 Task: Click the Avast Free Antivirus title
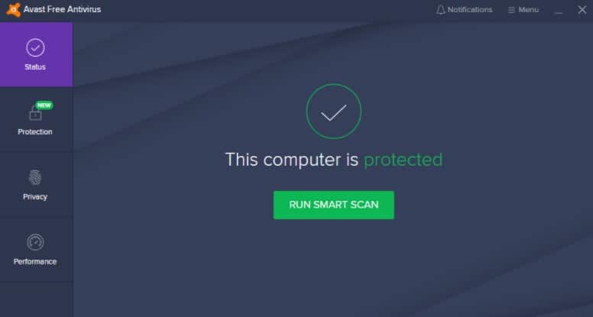[62, 9]
